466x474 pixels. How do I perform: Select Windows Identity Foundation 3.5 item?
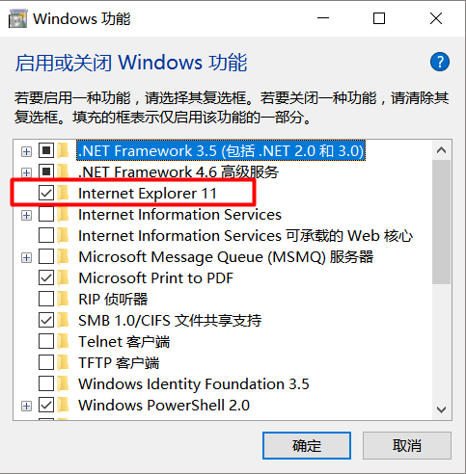(194, 383)
